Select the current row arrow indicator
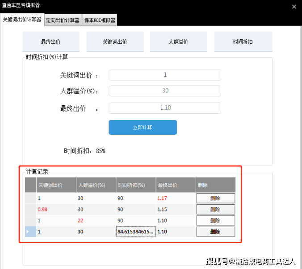This screenshot has width=302, height=269. tap(30, 232)
